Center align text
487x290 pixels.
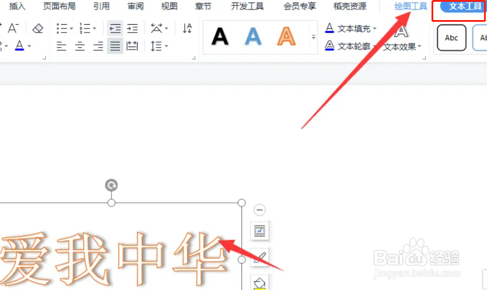80,47
